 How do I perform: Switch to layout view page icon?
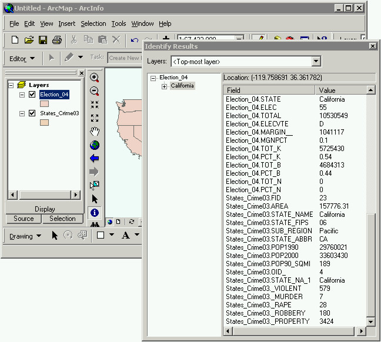(x=118, y=222)
